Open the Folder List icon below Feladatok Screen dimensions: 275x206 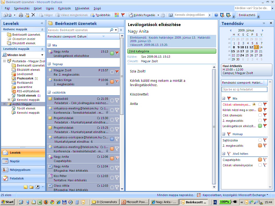[x=31, y=187]
